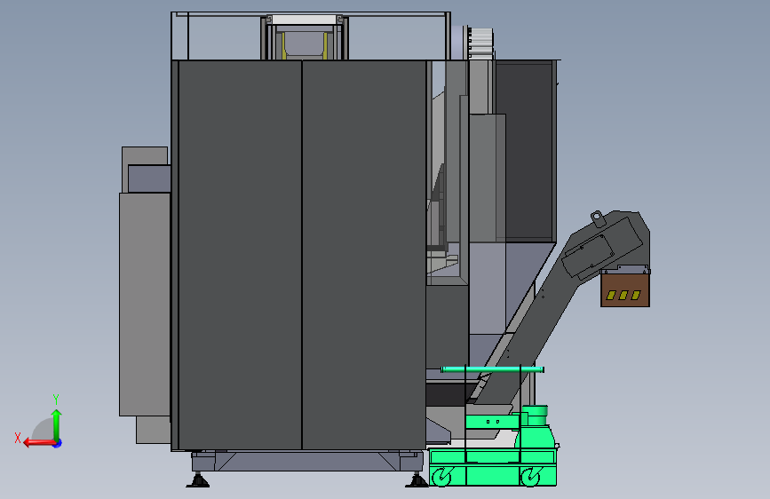Select the dark rear enclosure panel at upper right
Screen dimensions: 770x499
526,151
